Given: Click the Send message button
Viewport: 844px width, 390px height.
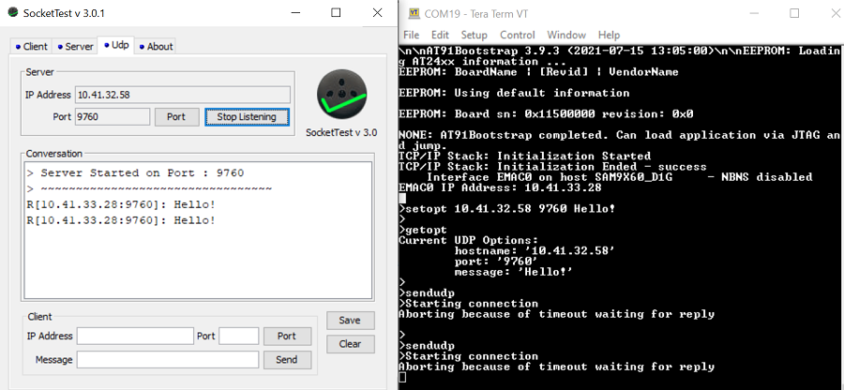Looking at the screenshot, I should 287,359.
